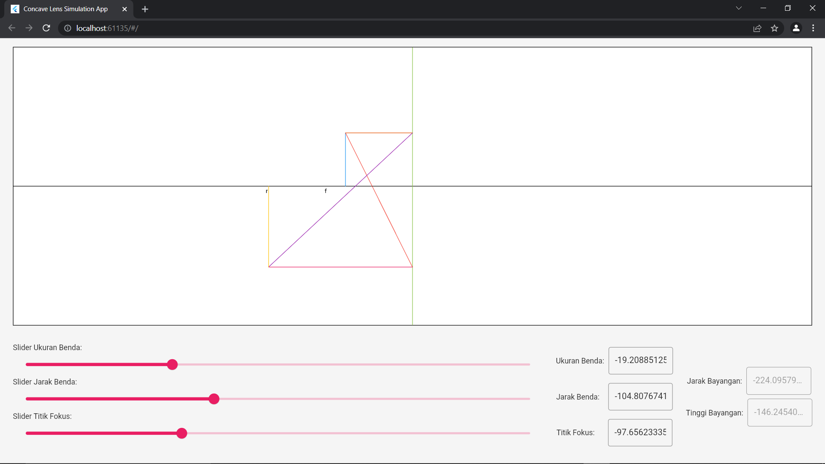Click the browser back arrow
This screenshot has height=464, width=825.
click(x=12, y=28)
